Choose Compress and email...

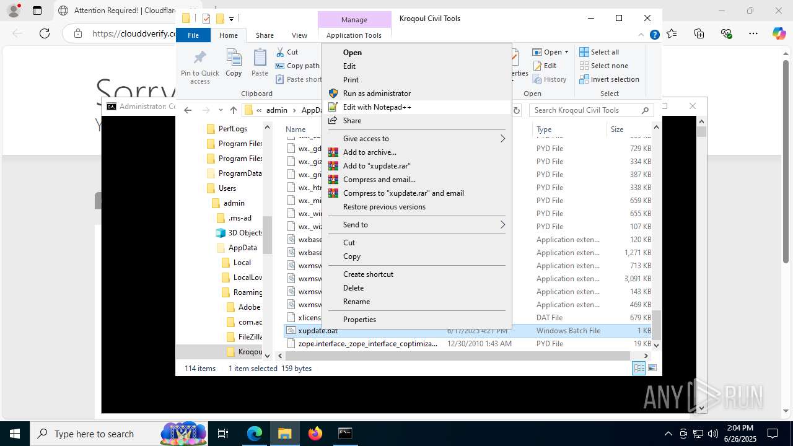click(418, 180)
